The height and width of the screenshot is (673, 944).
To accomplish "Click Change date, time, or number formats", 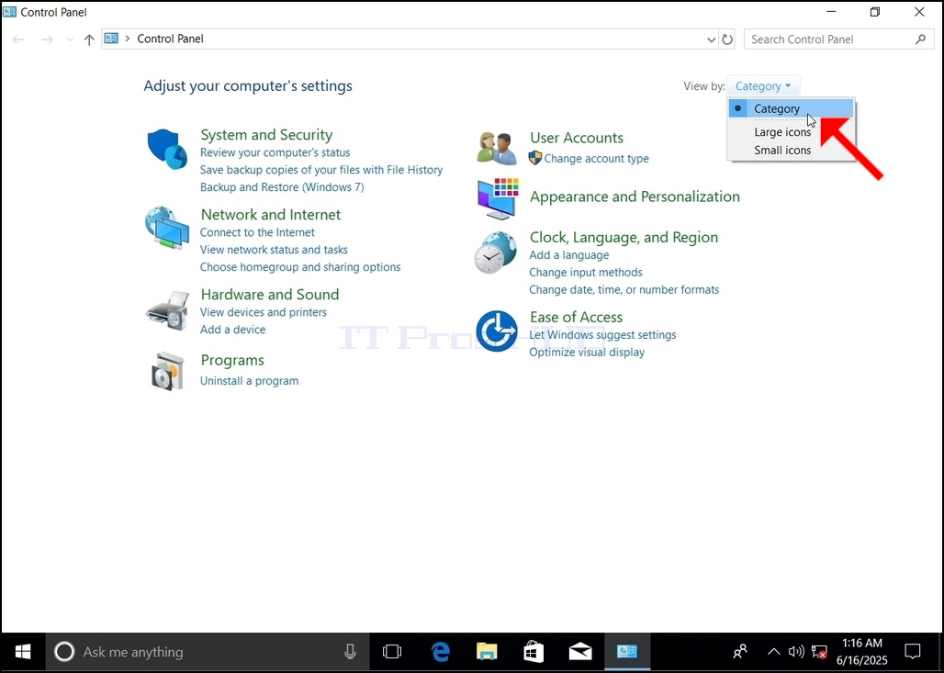I will click(x=624, y=289).
